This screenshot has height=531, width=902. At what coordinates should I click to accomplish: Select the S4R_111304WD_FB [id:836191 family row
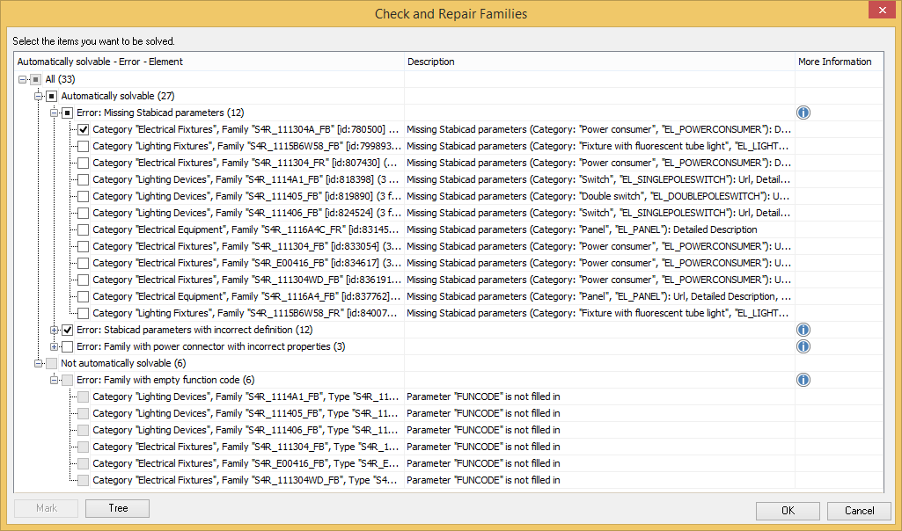coord(448,280)
